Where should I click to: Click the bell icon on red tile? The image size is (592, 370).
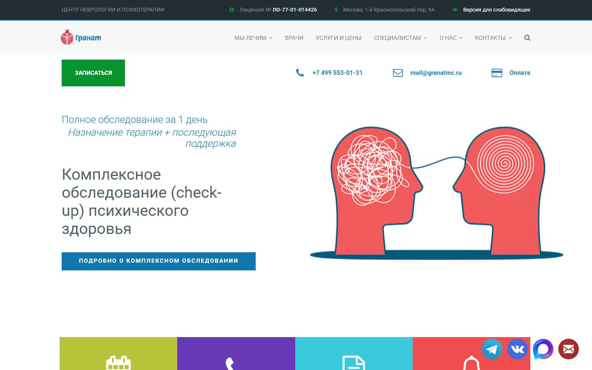pos(472,363)
